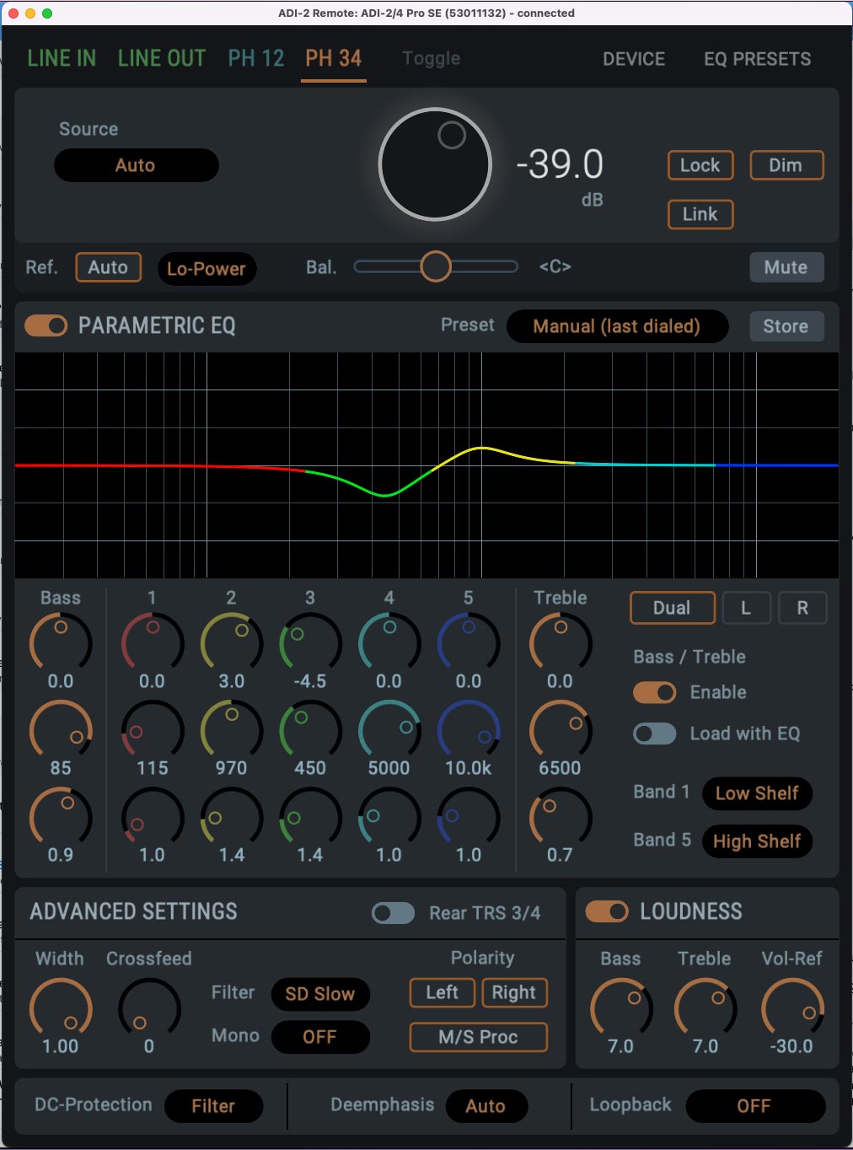Click the Treble Q knob at 0.7

561,818
